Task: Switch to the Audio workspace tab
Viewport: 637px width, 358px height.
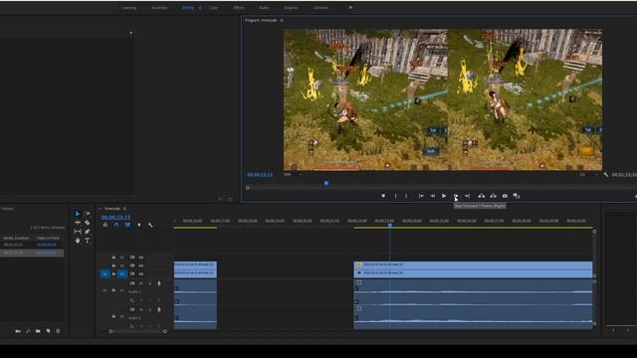Action: click(264, 8)
